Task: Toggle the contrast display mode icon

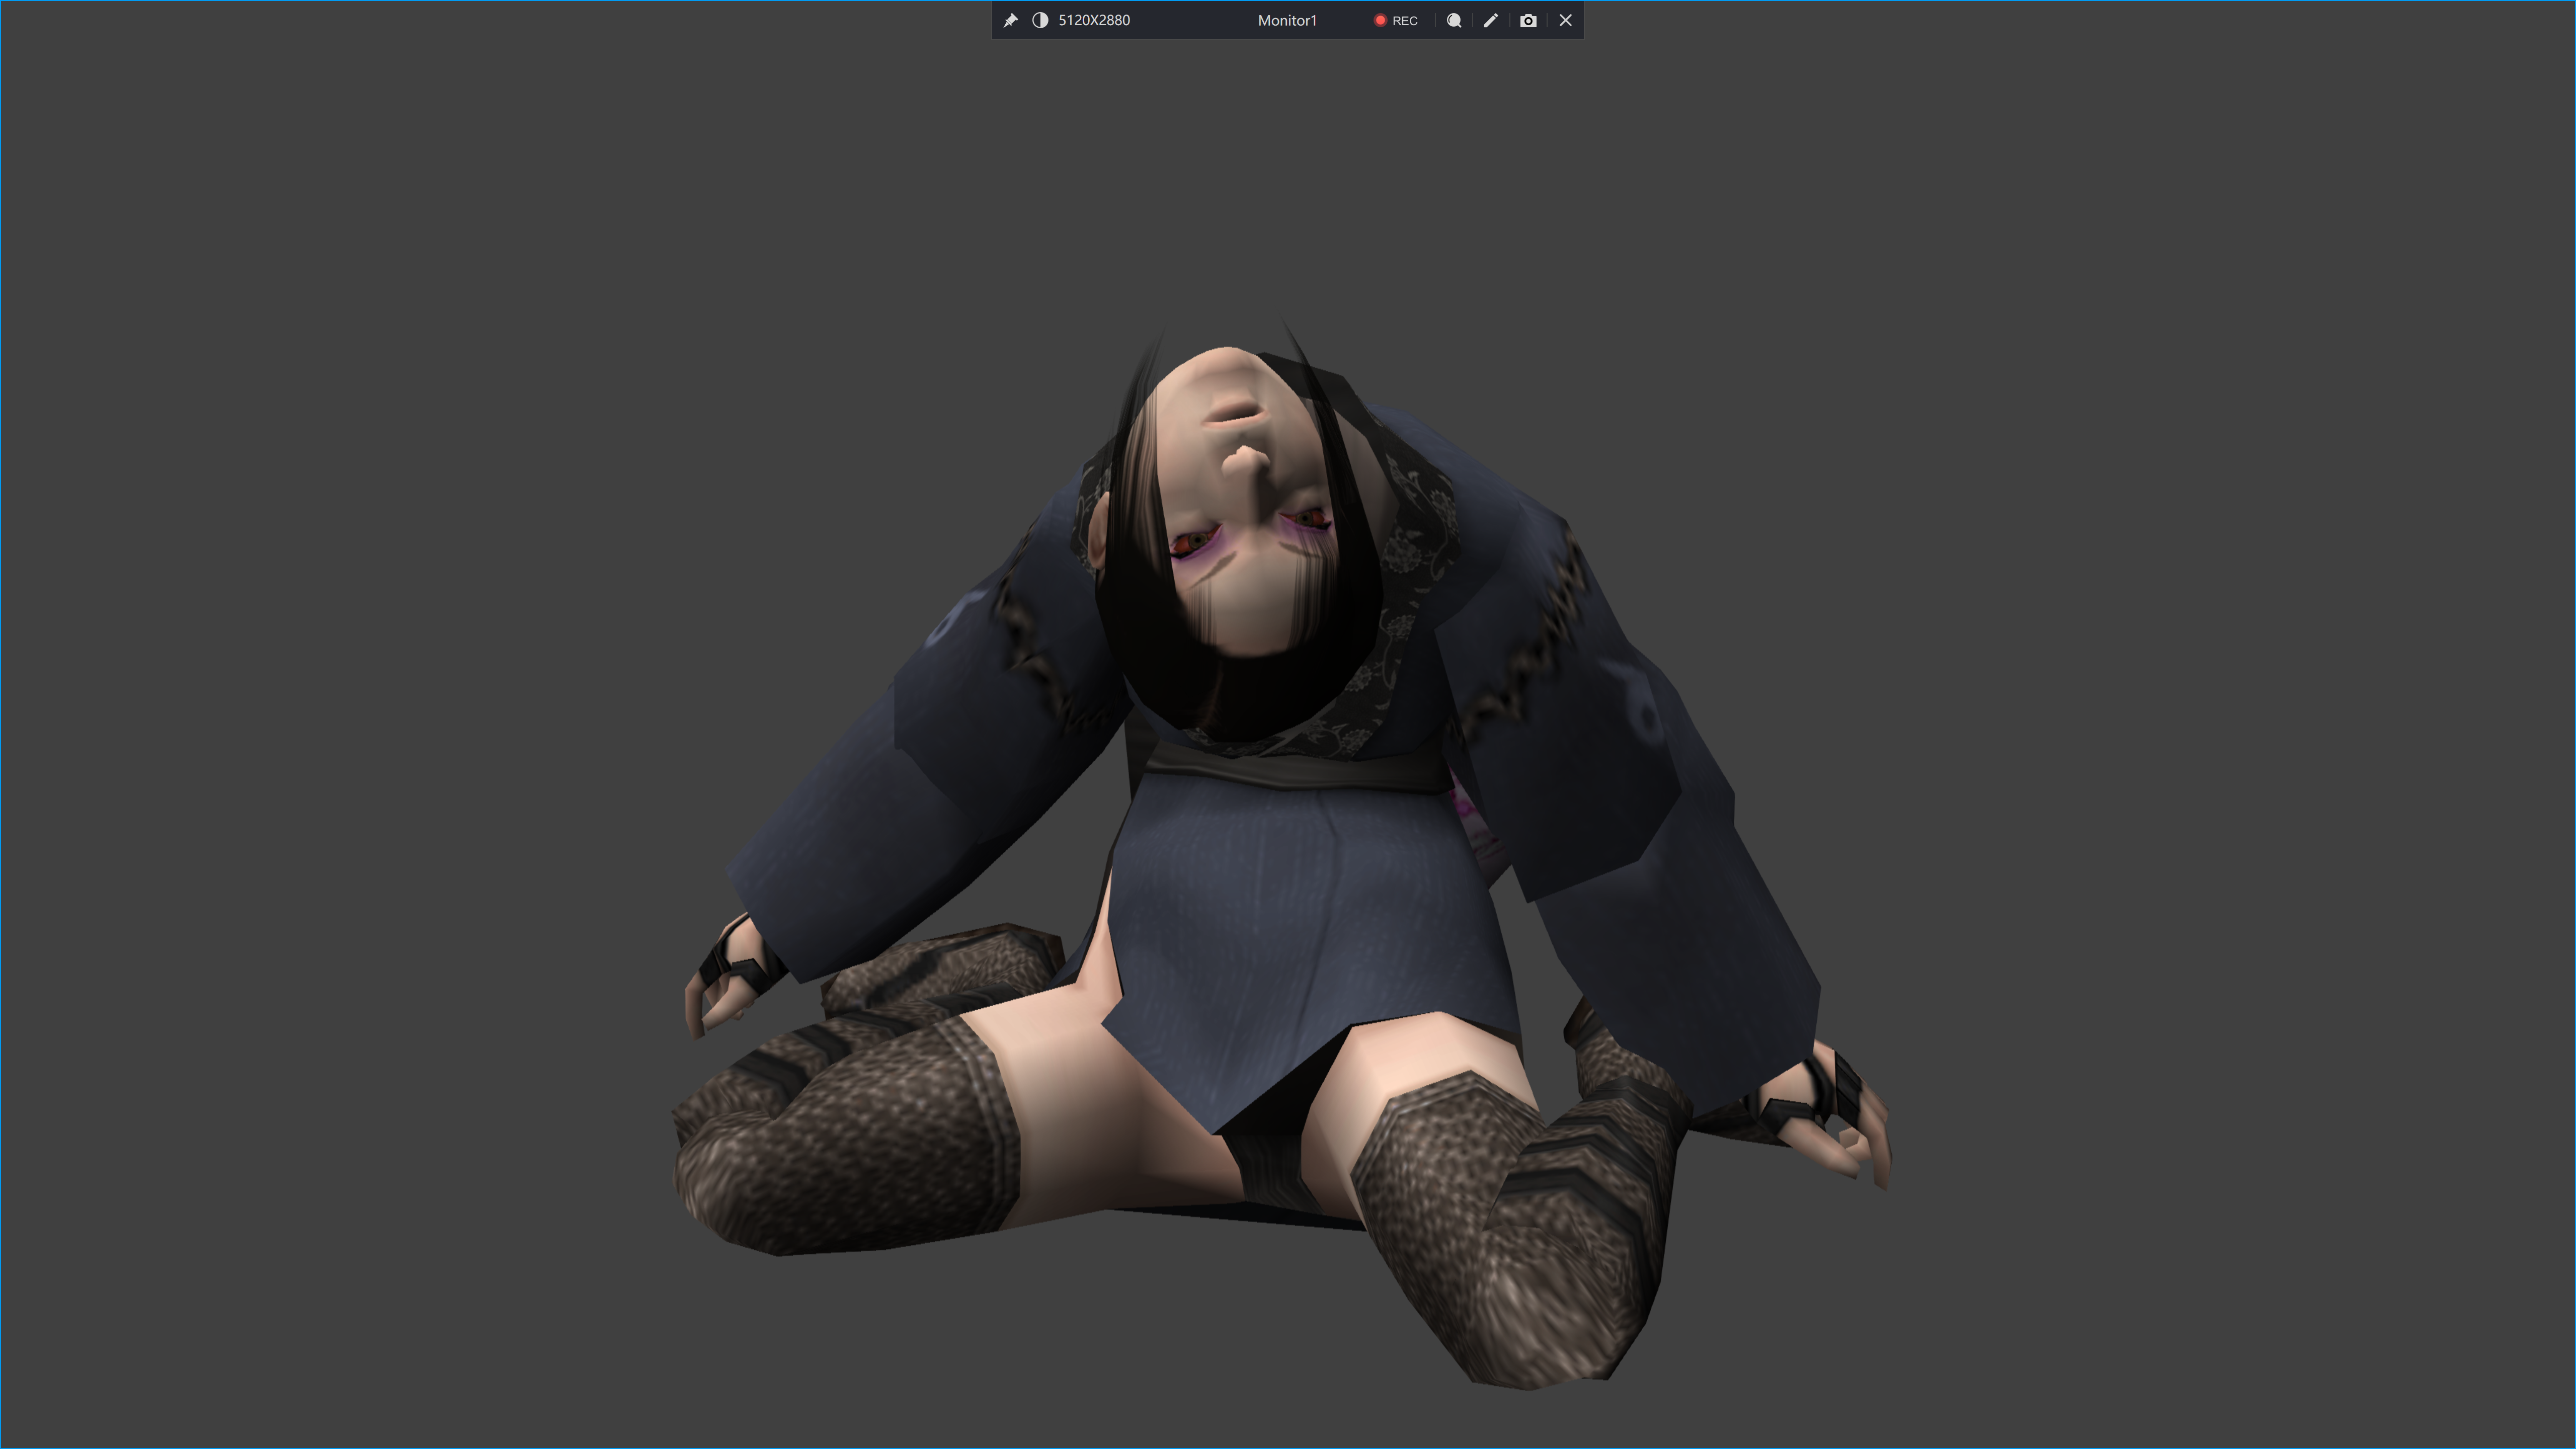Action: click(x=1040, y=20)
